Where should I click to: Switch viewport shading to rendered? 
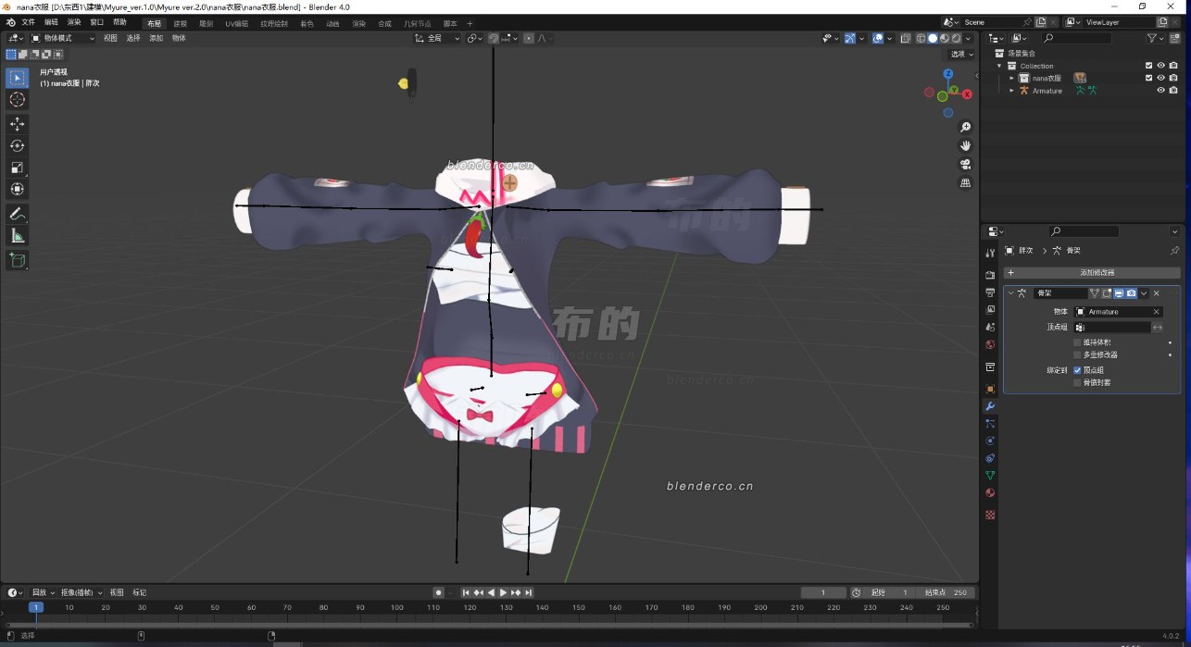coord(957,38)
